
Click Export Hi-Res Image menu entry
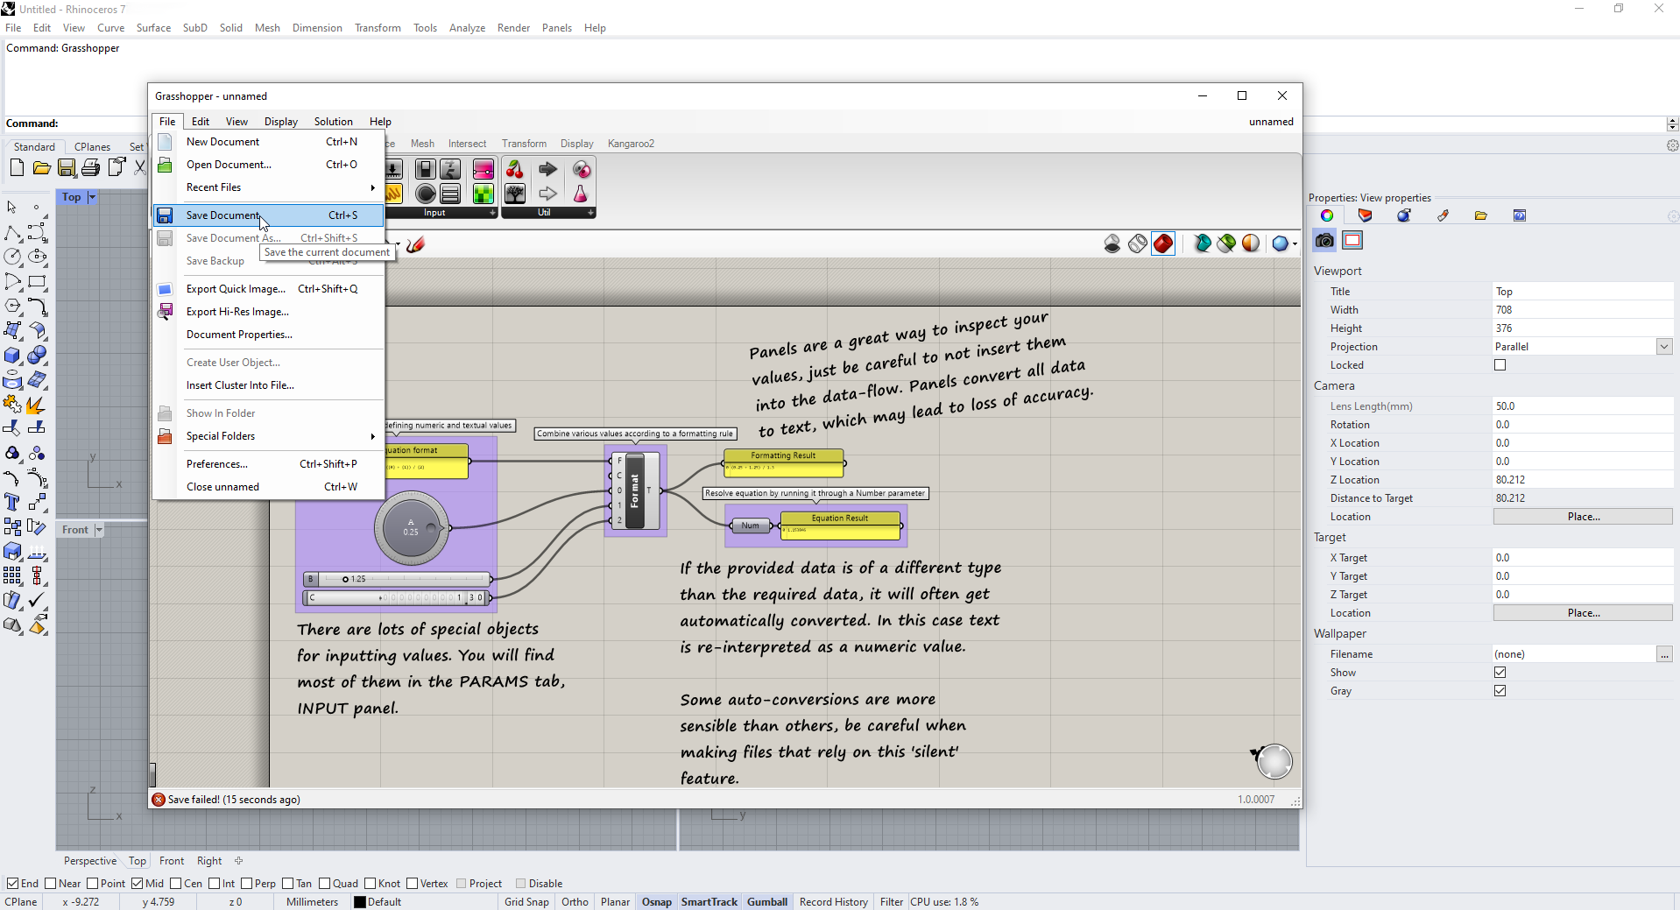[269, 312]
